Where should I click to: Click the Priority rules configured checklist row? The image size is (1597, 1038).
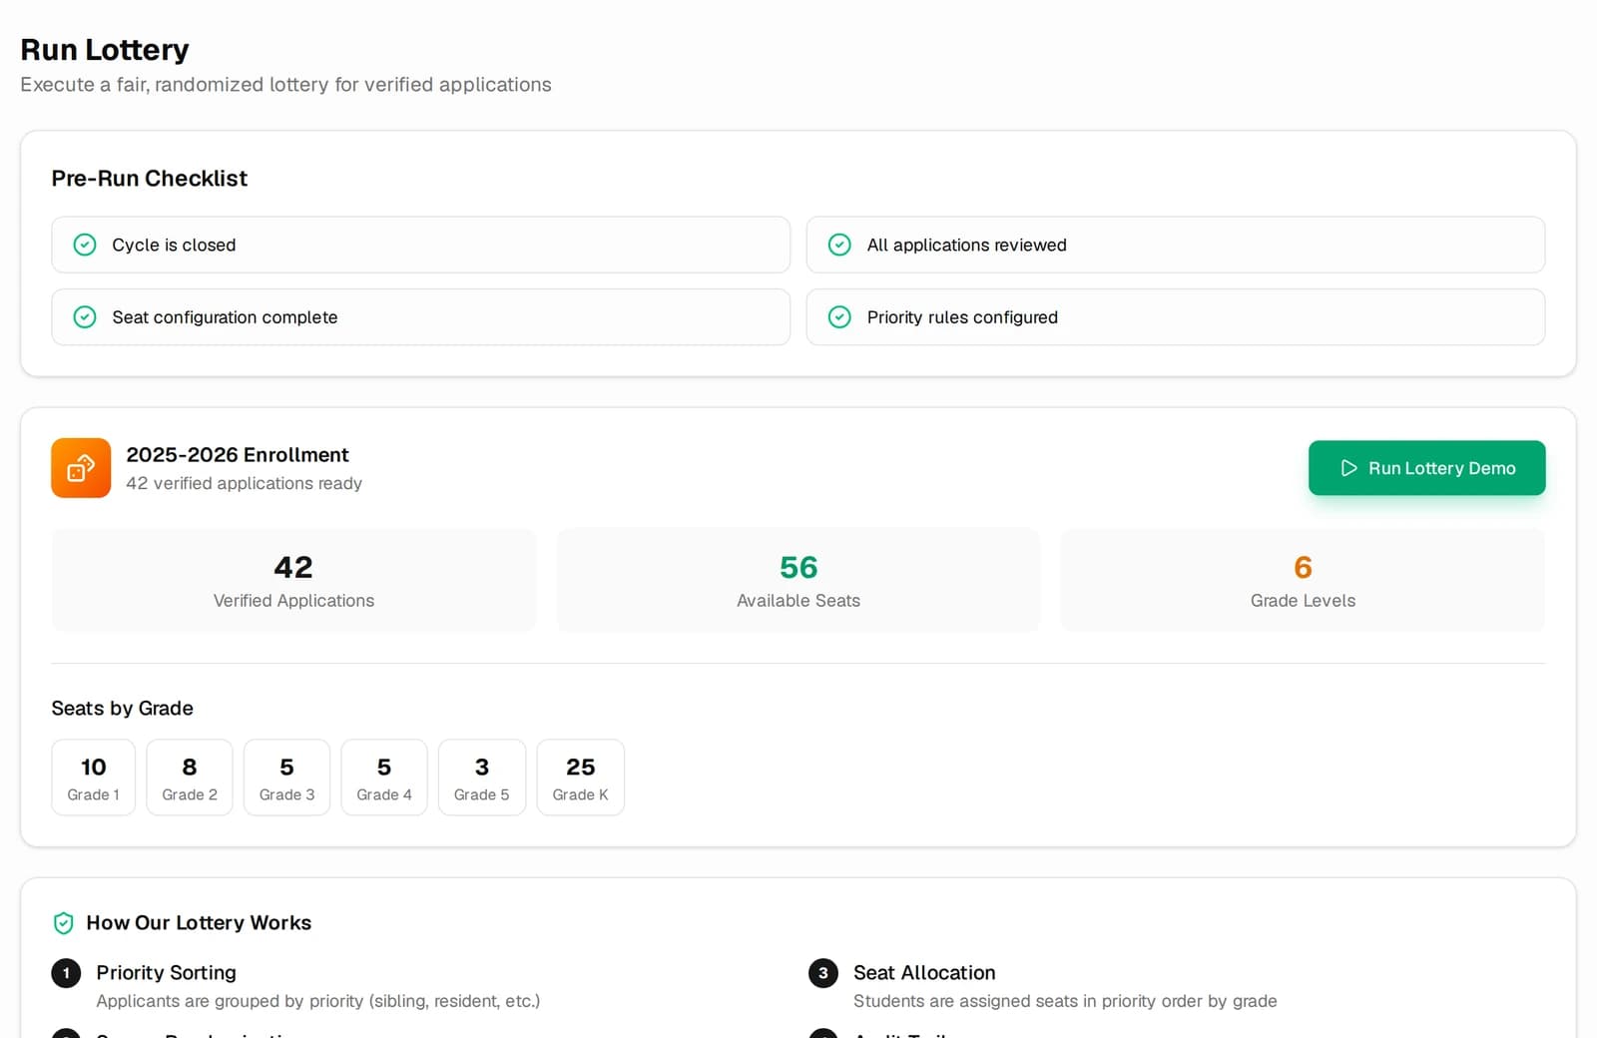1176,317
